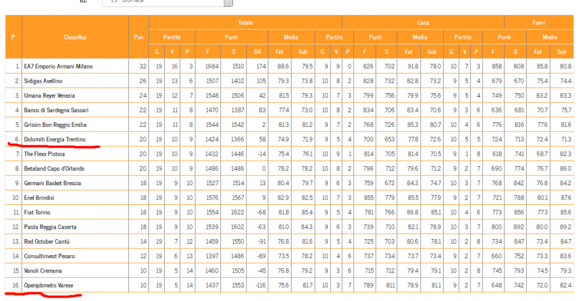
Task: Select Consultinvest Pesaro row
Action: tap(289, 256)
